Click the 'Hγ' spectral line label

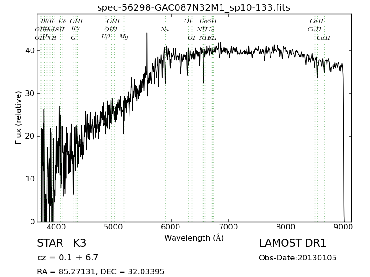75,29
